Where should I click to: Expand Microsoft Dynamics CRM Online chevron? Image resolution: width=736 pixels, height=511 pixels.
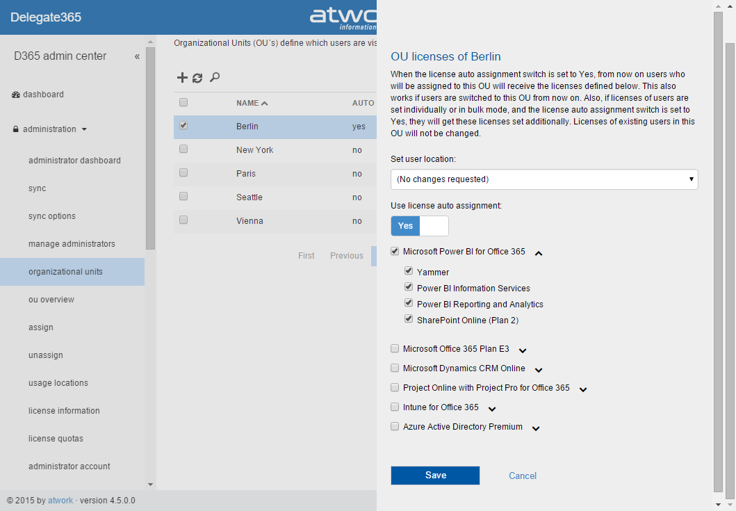[539, 370]
